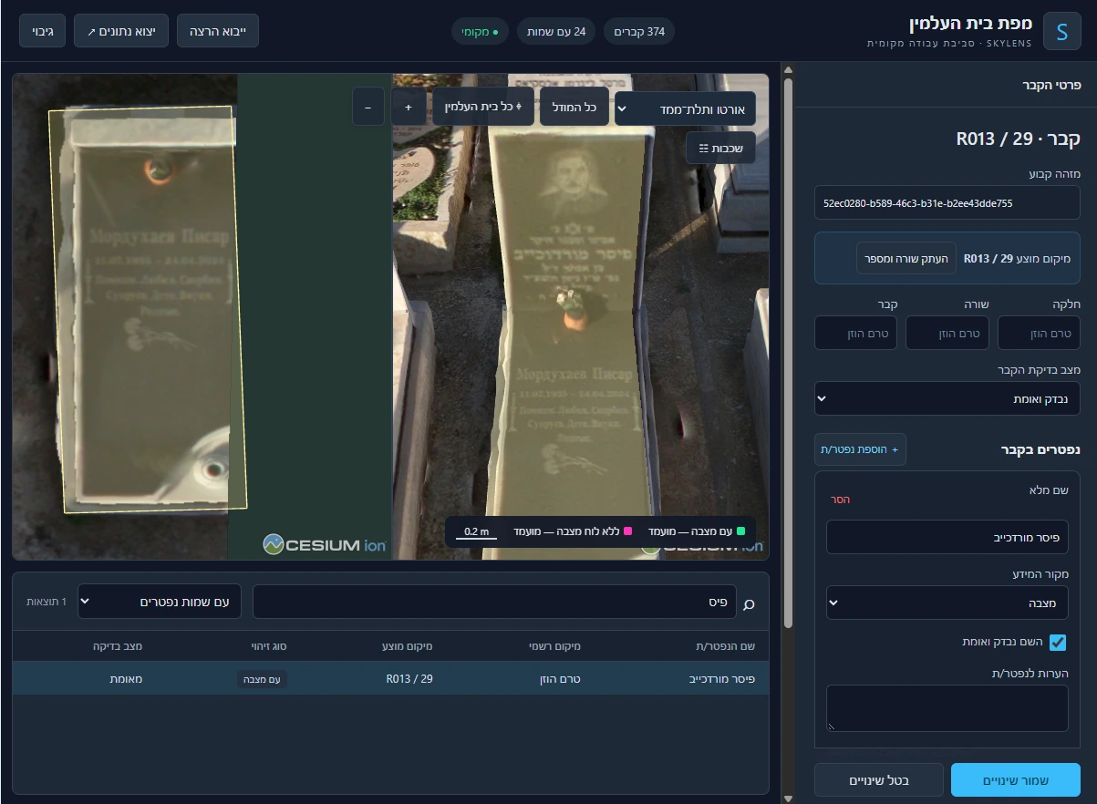Click R013 / 29 cell in results
The image size is (1097, 804).
click(409, 679)
